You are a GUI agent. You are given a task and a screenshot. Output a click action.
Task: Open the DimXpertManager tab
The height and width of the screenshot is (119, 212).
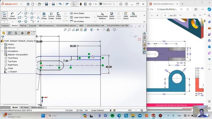click(x=22, y=33)
